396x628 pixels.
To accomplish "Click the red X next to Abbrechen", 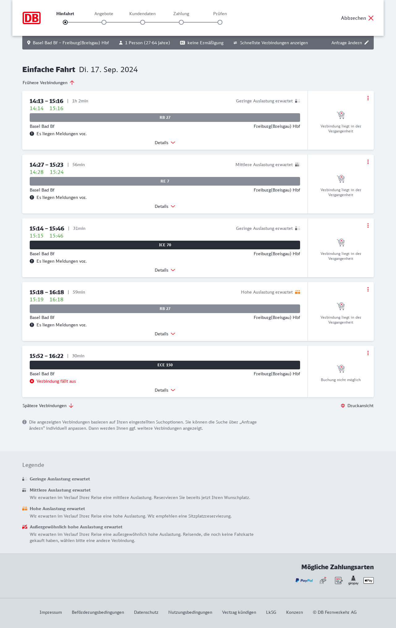I will 371,18.
